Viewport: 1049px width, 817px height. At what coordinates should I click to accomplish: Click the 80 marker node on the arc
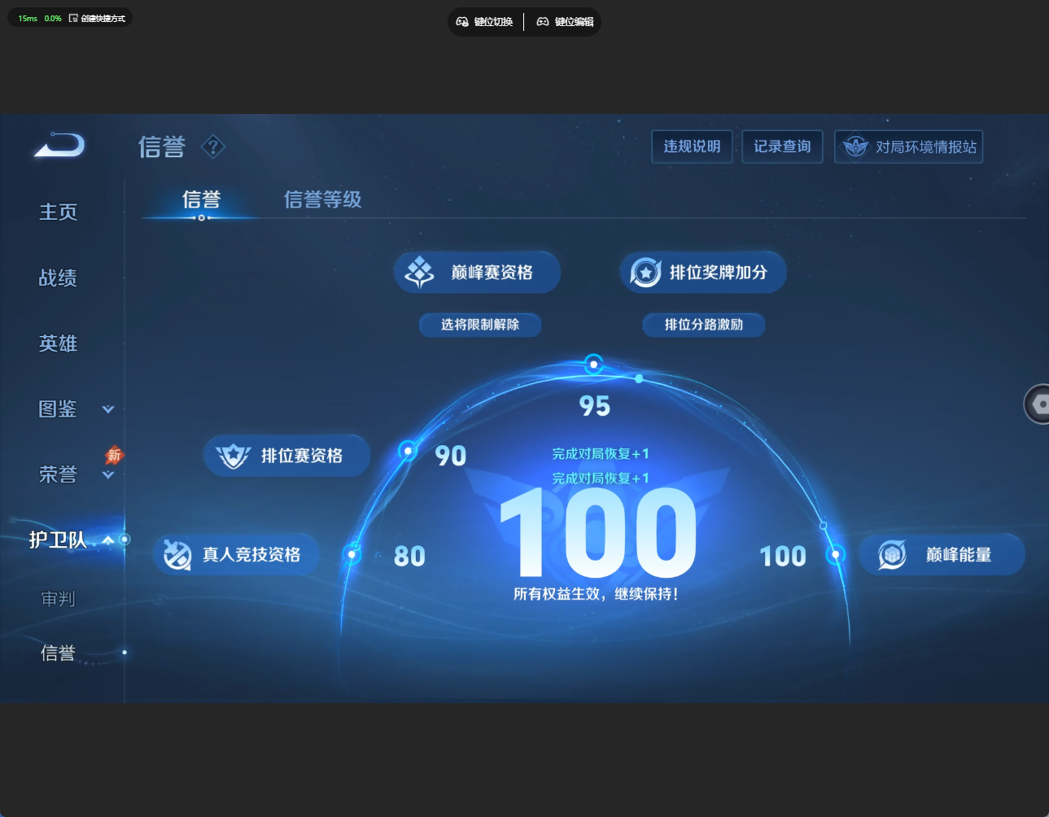tap(352, 555)
